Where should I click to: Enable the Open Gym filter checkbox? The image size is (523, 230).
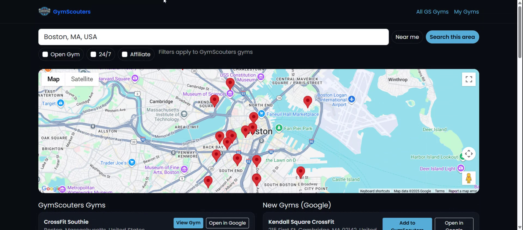[45, 54]
